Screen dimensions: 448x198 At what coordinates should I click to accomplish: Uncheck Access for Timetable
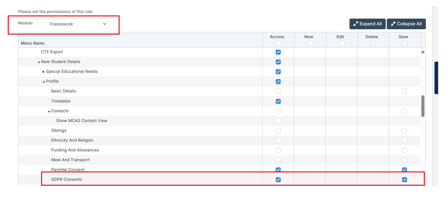pos(278,101)
